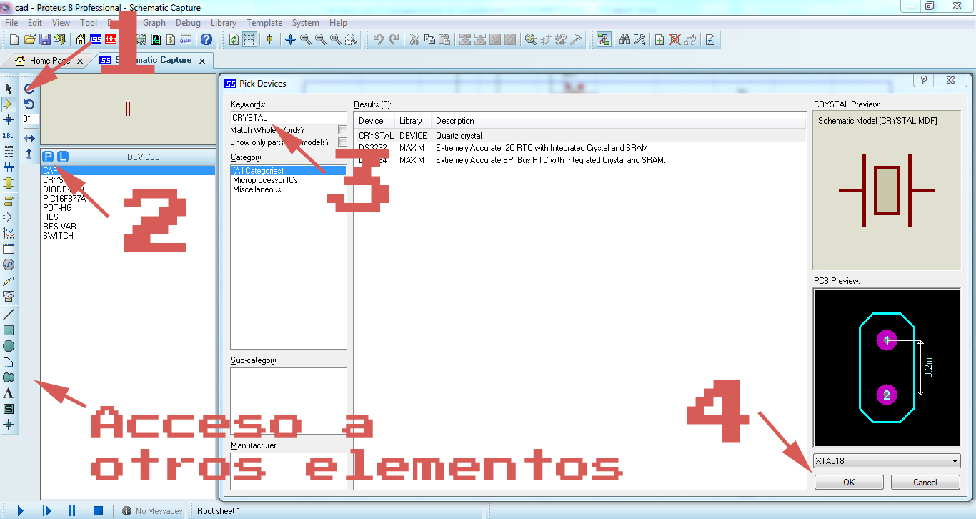Tick 'Show only parts with models?' checkbox
Screen dimensions: 976x519
(343, 142)
